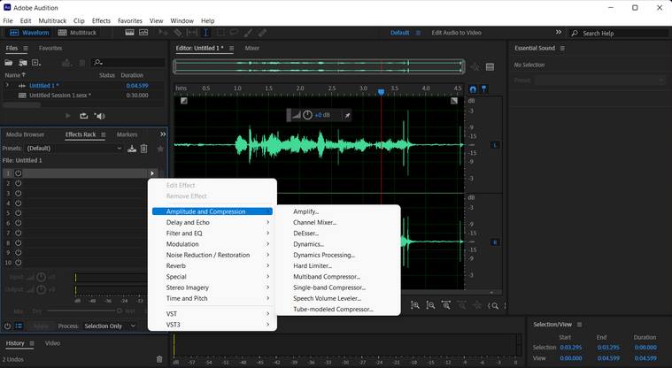Viewport: 672px width, 368px height.
Task: Click the Files panel search field
Action: click(128, 63)
